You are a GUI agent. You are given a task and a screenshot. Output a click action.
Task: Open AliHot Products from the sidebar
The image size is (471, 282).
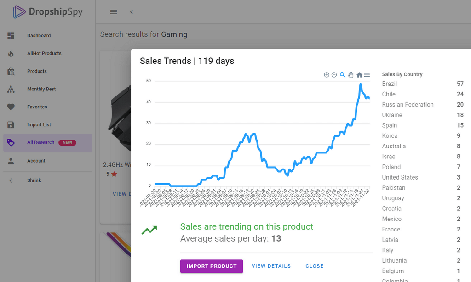click(44, 53)
